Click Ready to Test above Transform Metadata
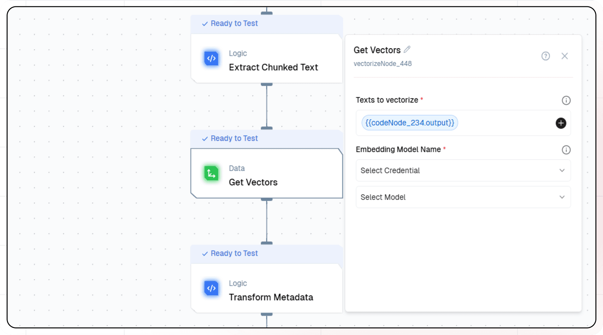This screenshot has height=335, width=603. click(234, 254)
